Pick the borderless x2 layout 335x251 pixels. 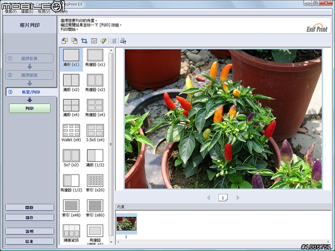coord(71,83)
